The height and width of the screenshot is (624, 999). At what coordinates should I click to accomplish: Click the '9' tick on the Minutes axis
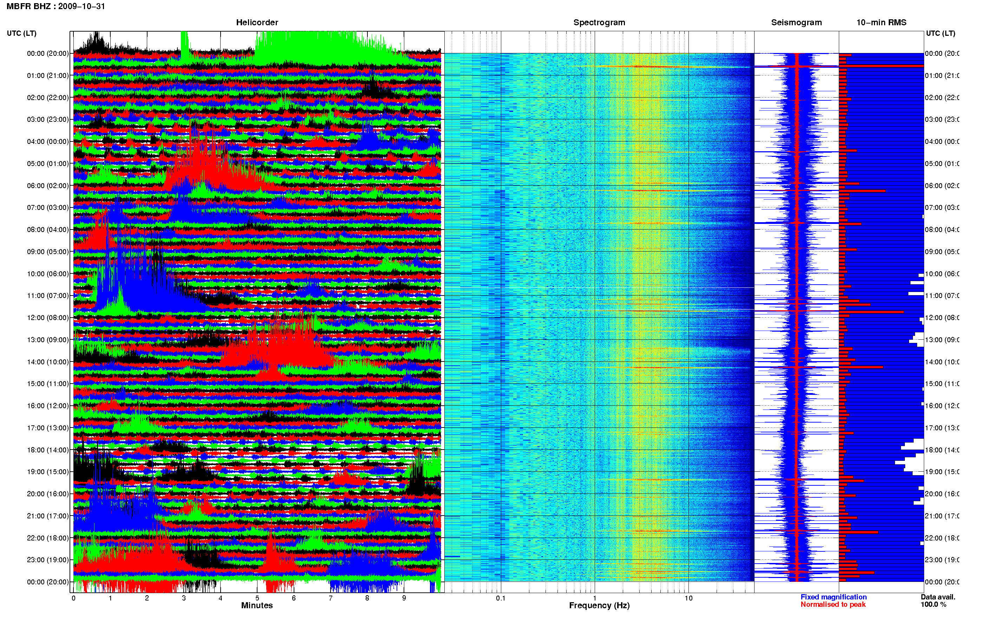pos(404,598)
